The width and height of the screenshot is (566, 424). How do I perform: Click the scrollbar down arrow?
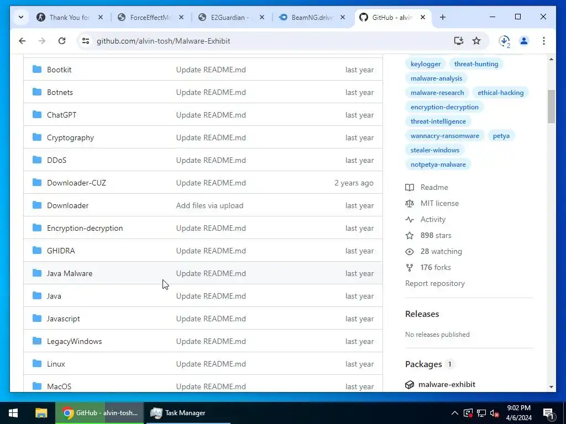coord(551,387)
